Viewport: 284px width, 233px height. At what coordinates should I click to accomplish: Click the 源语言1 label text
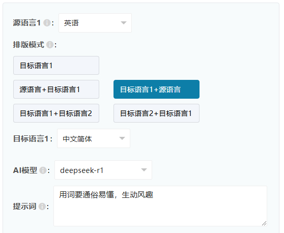click(27, 23)
